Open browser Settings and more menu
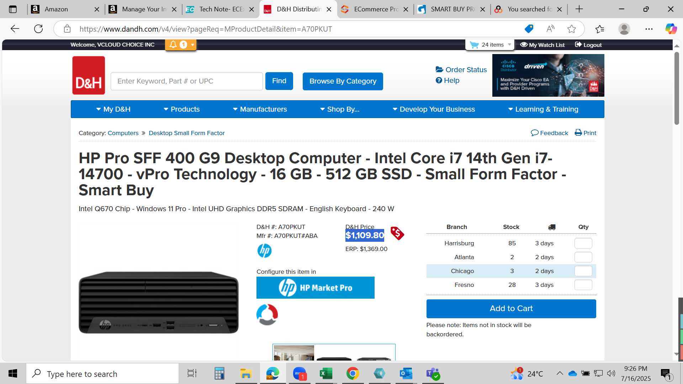Viewport: 683px width, 384px height. point(649,29)
